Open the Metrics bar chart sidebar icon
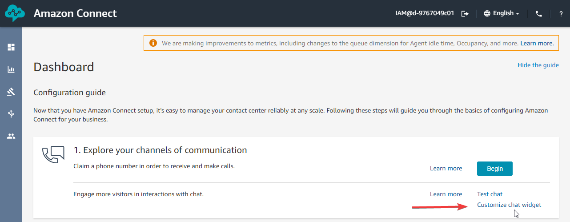 (x=11, y=69)
